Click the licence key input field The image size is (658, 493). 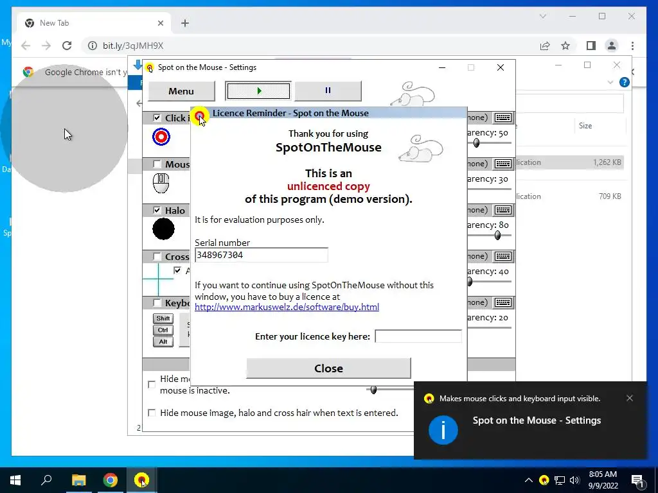pos(418,336)
